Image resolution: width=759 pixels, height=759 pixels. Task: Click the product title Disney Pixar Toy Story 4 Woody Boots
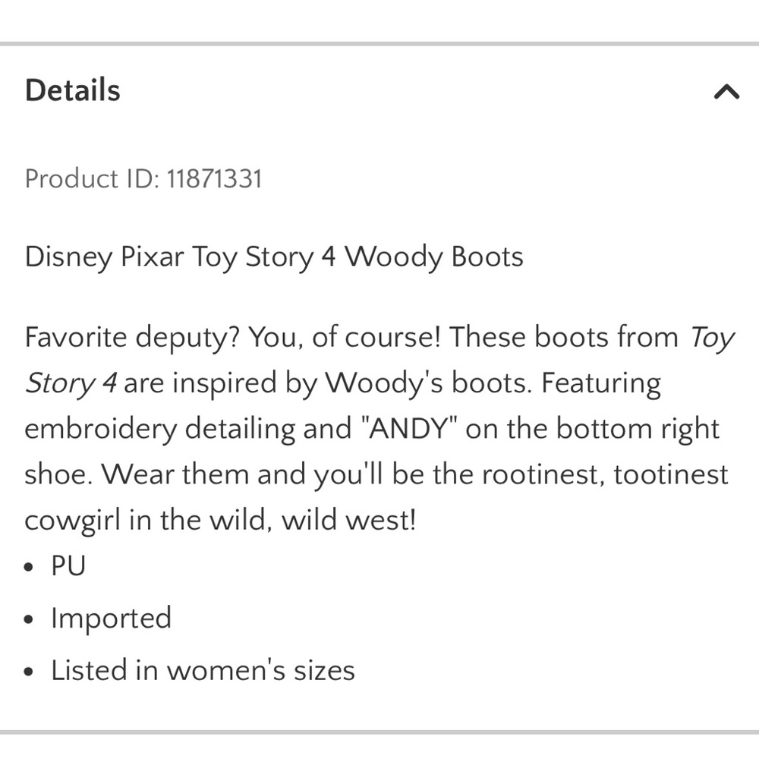(273, 257)
